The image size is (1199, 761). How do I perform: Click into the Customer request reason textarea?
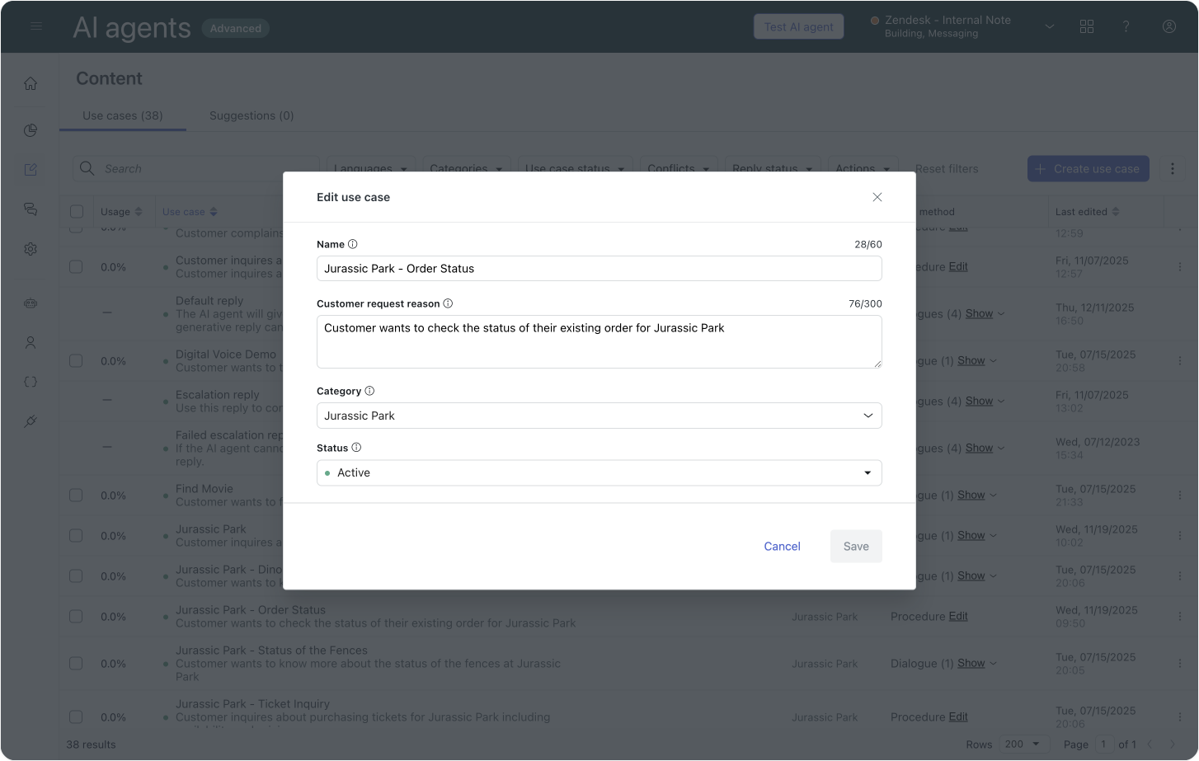point(599,341)
